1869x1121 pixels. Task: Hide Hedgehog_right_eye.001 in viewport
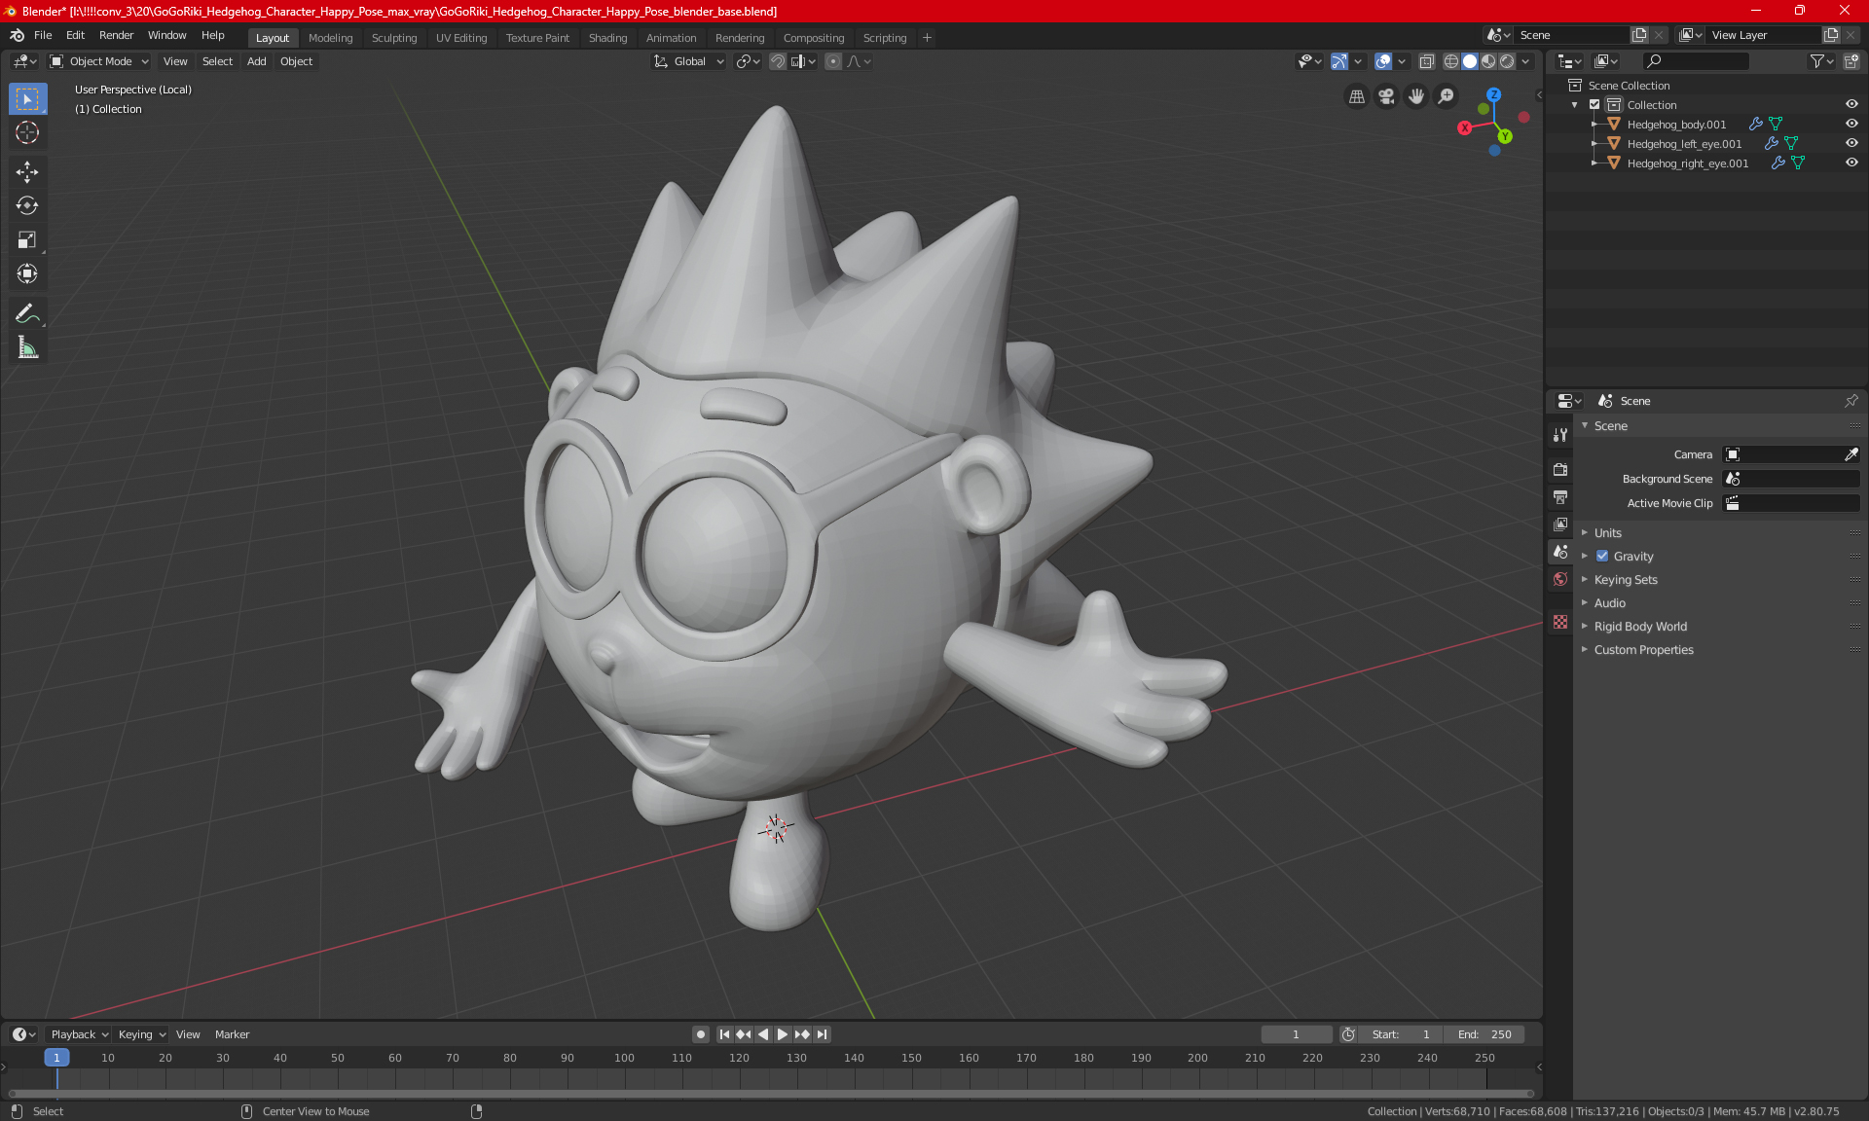click(x=1851, y=163)
